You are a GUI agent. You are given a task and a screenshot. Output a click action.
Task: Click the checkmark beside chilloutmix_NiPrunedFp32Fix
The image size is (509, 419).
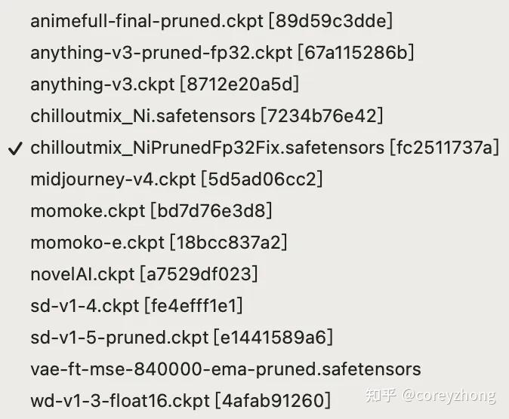coord(14,148)
